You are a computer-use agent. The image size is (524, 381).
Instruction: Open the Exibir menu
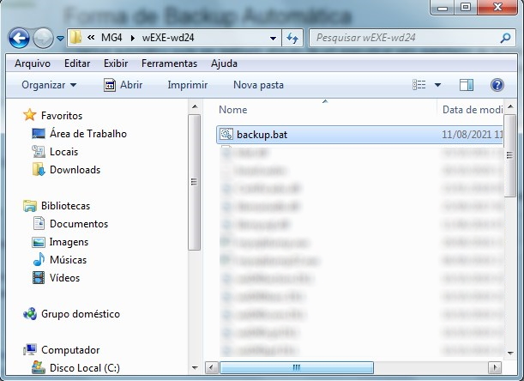[116, 63]
